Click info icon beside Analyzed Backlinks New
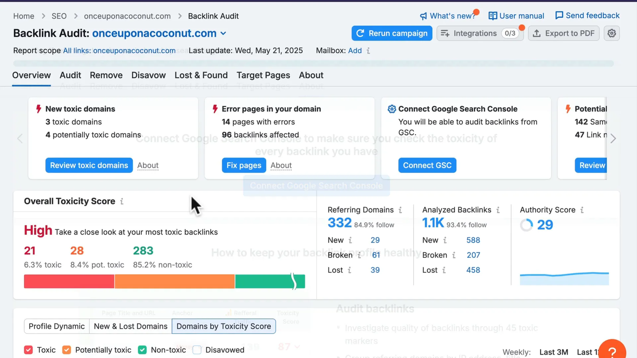Image resolution: width=637 pixels, height=358 pixels. click(445, 240)
